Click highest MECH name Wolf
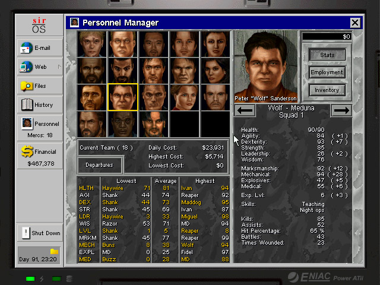The height and width of the screenshot is (285, 380). pyautogui.click(x=188, y=245)
